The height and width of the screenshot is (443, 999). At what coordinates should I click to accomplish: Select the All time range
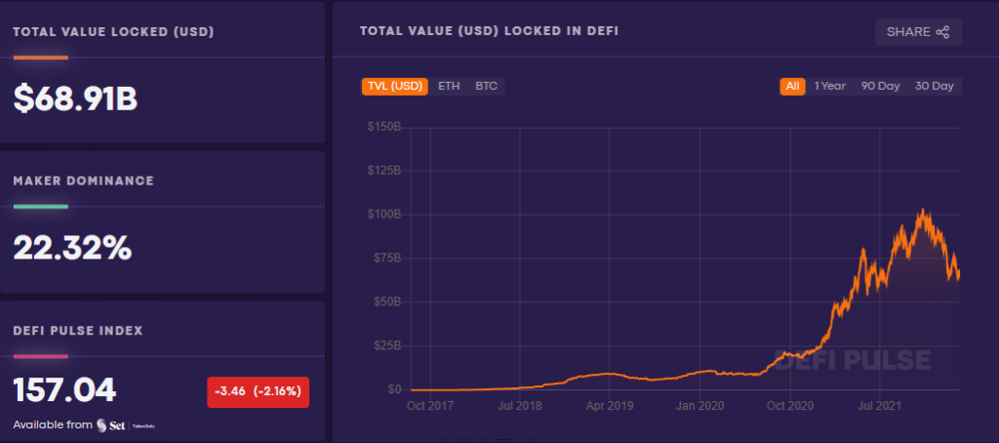(x=792, y=86)
